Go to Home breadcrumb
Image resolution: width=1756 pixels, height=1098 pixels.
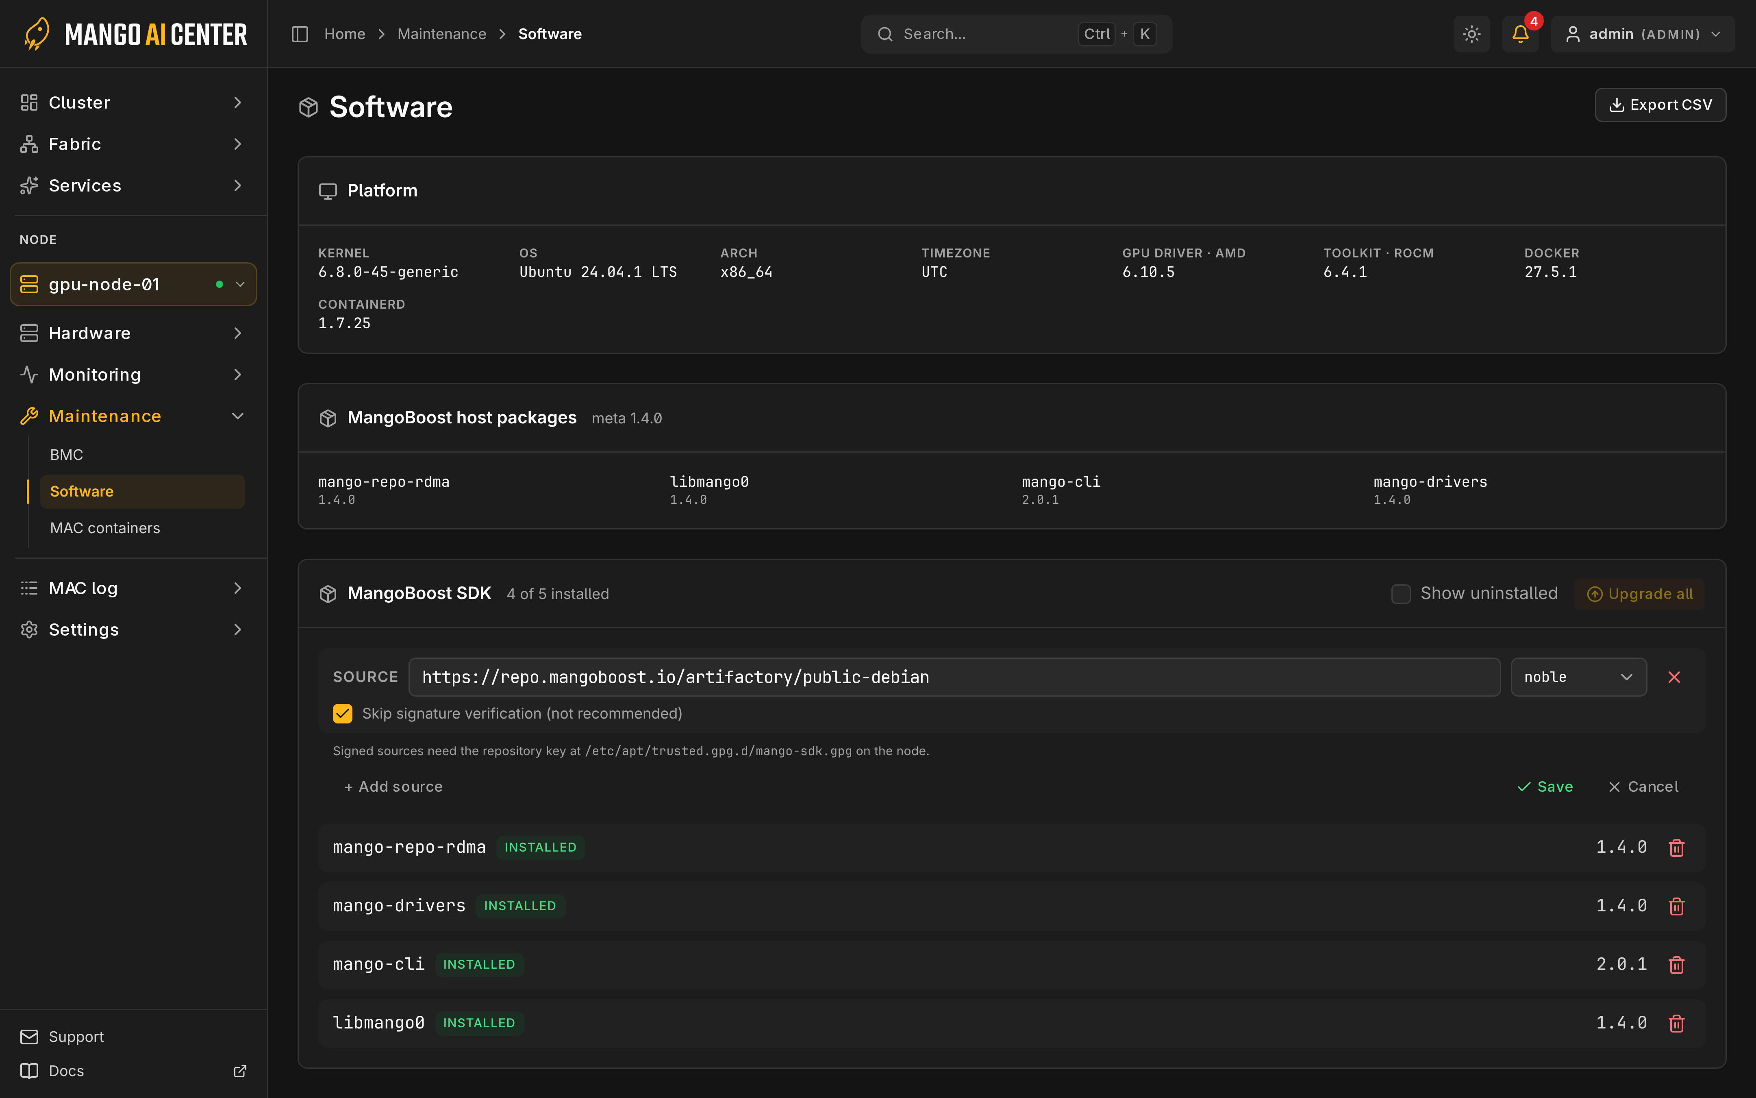[345, 34]
